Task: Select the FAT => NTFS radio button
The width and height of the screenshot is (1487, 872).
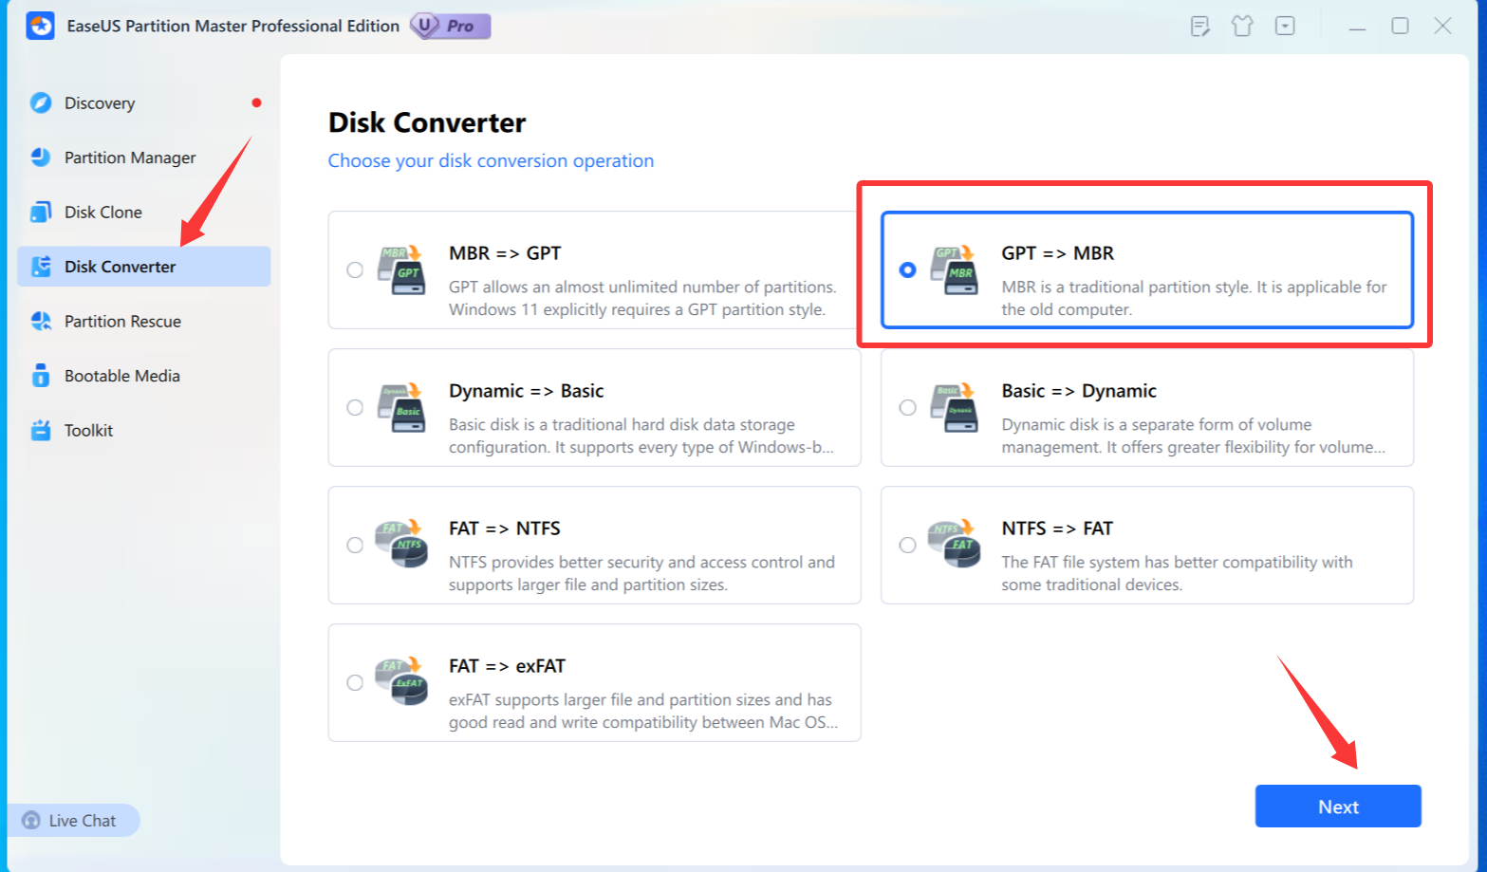Action: [x=355, y=545]
